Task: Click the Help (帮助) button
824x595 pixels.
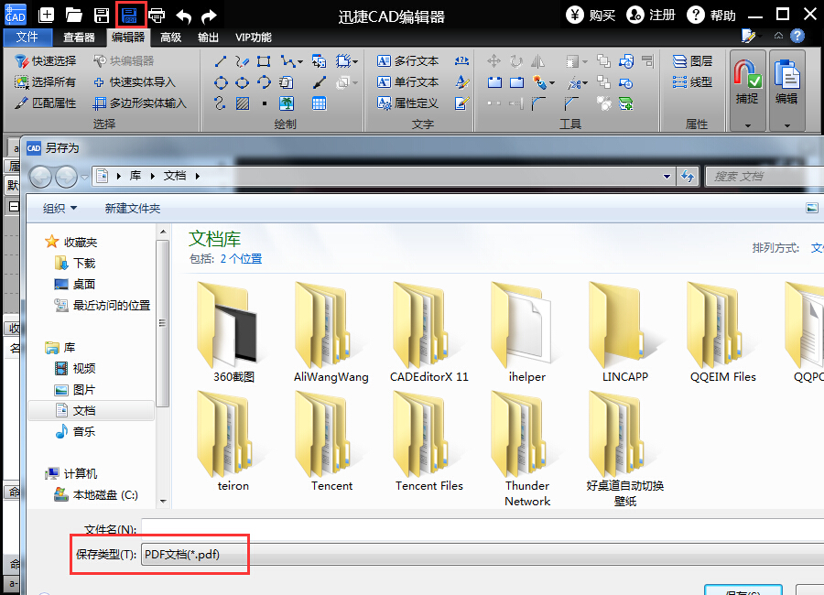Action: tap(711, 15)
